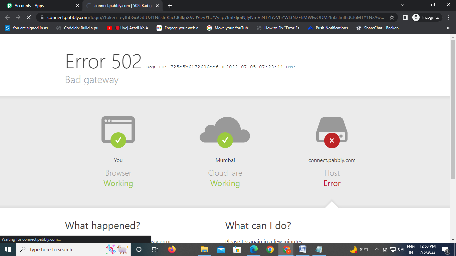The height and width of the screenshot is (256, 456).
Task: Open the notification center icon
Action: 446,249
